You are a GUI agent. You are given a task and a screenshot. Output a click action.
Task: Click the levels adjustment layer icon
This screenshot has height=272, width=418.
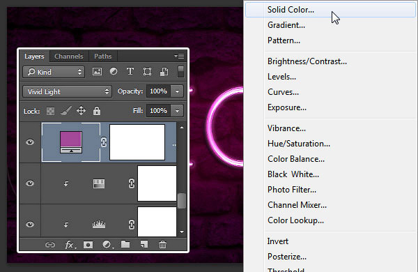pos(99,224)
